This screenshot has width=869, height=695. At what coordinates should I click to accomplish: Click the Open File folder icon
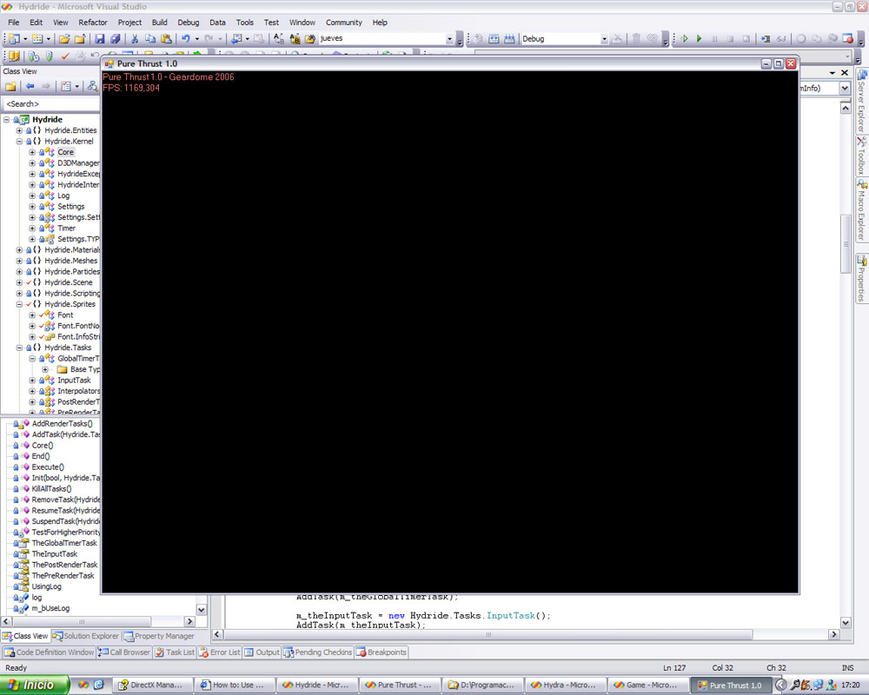coord(64,38)
